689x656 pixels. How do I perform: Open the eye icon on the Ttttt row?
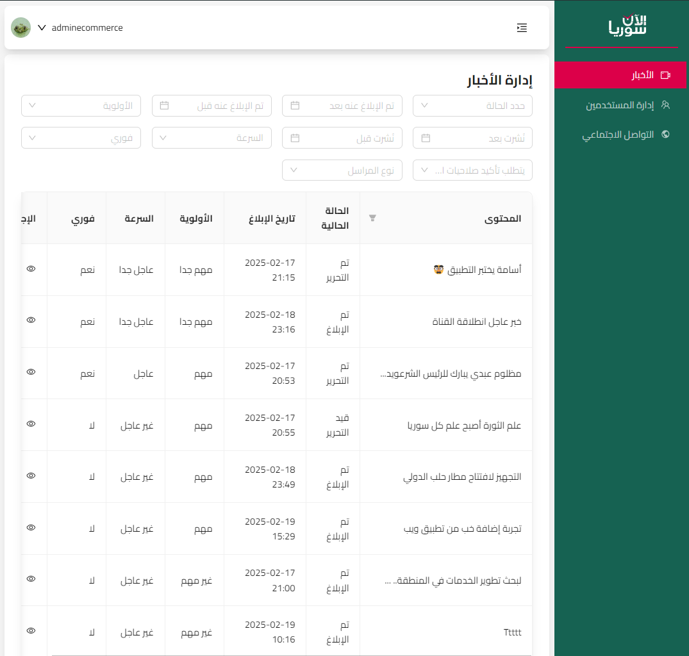click(31, 630)
